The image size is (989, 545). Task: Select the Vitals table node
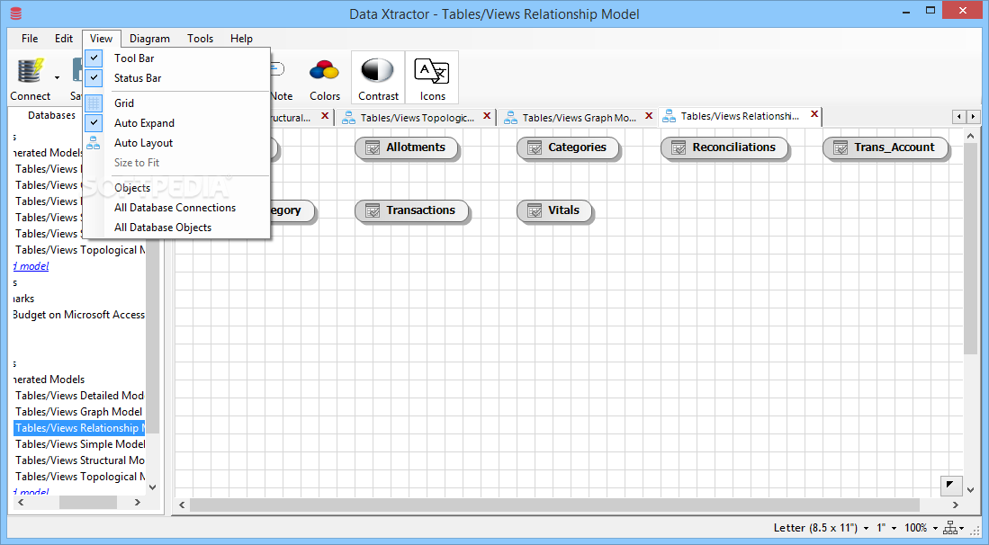click(553, 211)
